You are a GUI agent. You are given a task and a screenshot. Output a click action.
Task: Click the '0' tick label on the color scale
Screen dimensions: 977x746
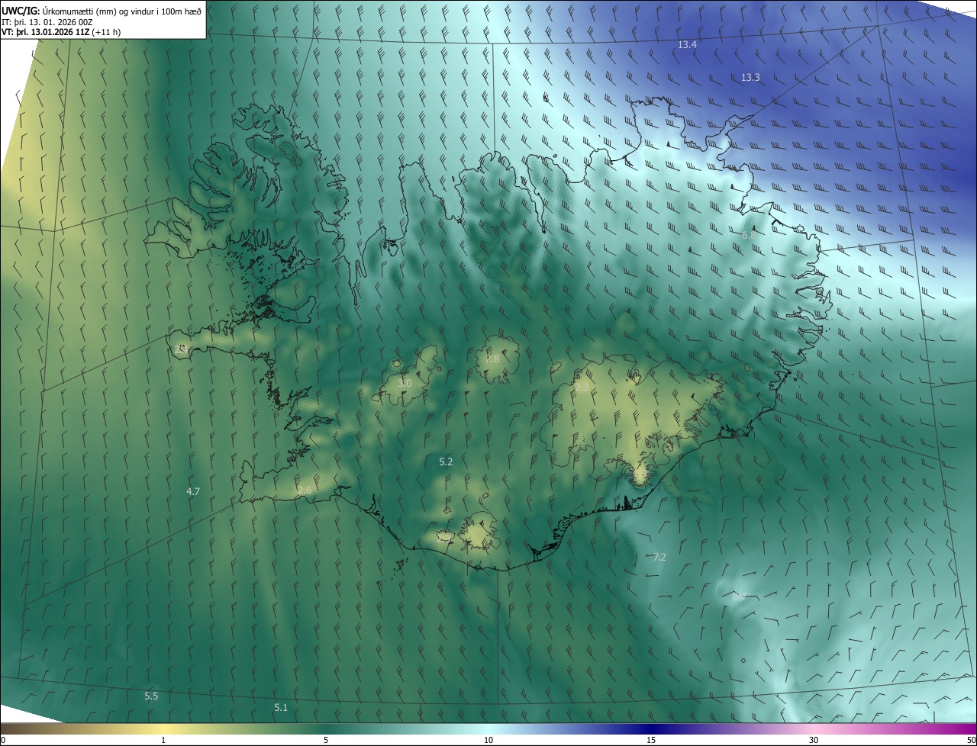(x=3, y=740)
